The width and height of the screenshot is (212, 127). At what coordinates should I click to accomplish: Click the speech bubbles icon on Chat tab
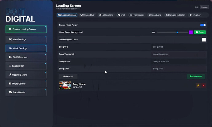[119, 15]
